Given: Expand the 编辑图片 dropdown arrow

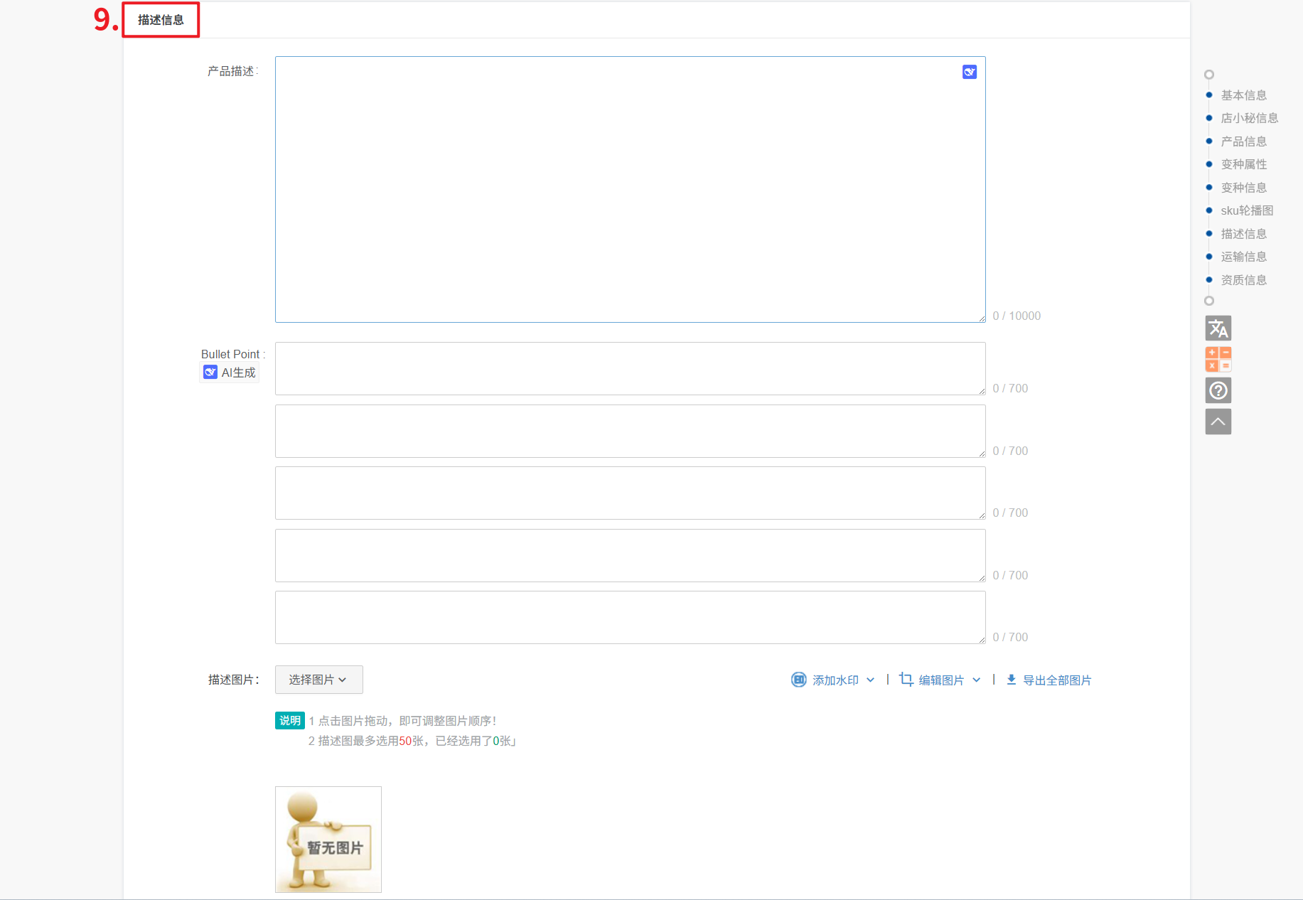Looking at the screenshot, I should tap(977, 680).
